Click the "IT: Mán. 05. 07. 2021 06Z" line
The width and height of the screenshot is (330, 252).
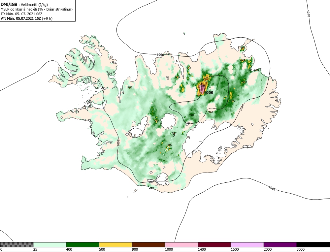(x=21, y=14)
